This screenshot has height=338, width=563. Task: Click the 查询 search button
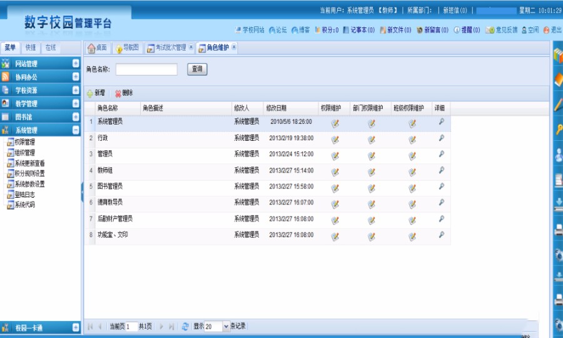(x=197, y=69)
